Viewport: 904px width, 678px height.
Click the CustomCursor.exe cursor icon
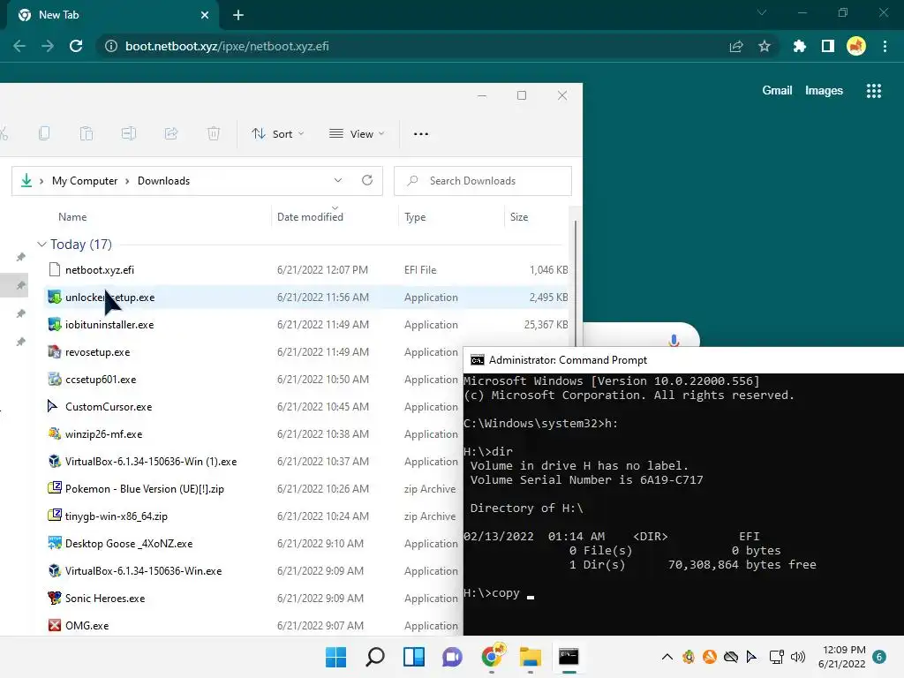[x=52, y=406]
